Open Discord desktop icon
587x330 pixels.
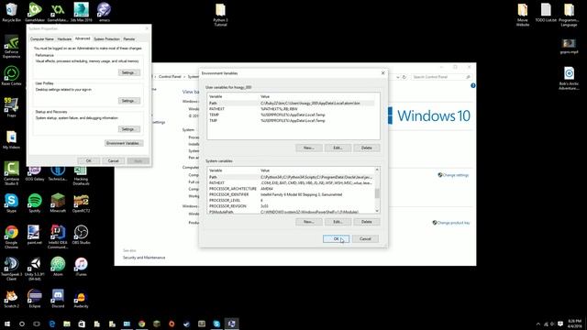58,299
